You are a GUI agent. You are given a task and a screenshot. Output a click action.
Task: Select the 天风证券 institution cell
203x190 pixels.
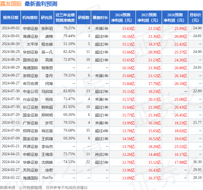pyautogui.click(x=30, y=170)
